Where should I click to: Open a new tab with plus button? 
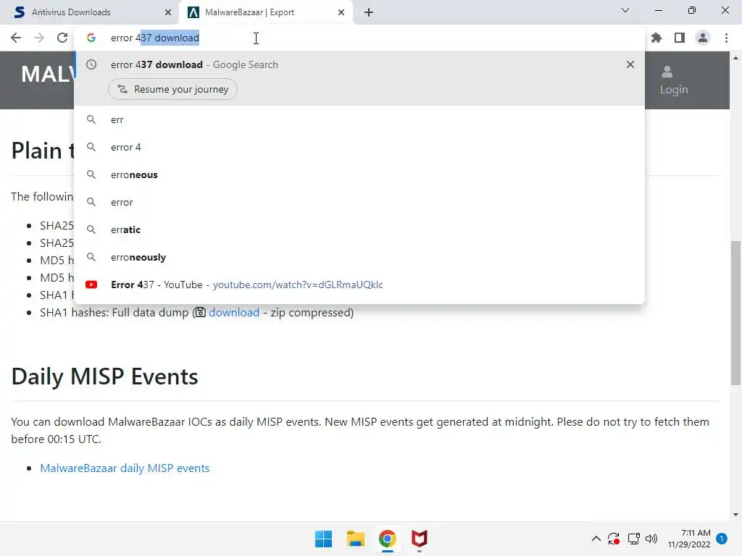coord(369,12)
